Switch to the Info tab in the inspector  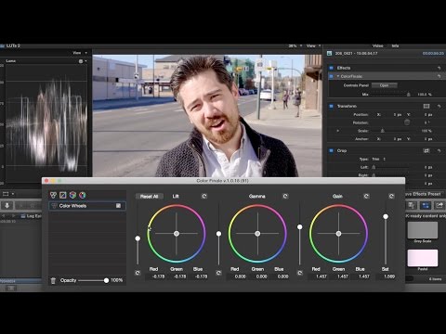coord(395,45)
